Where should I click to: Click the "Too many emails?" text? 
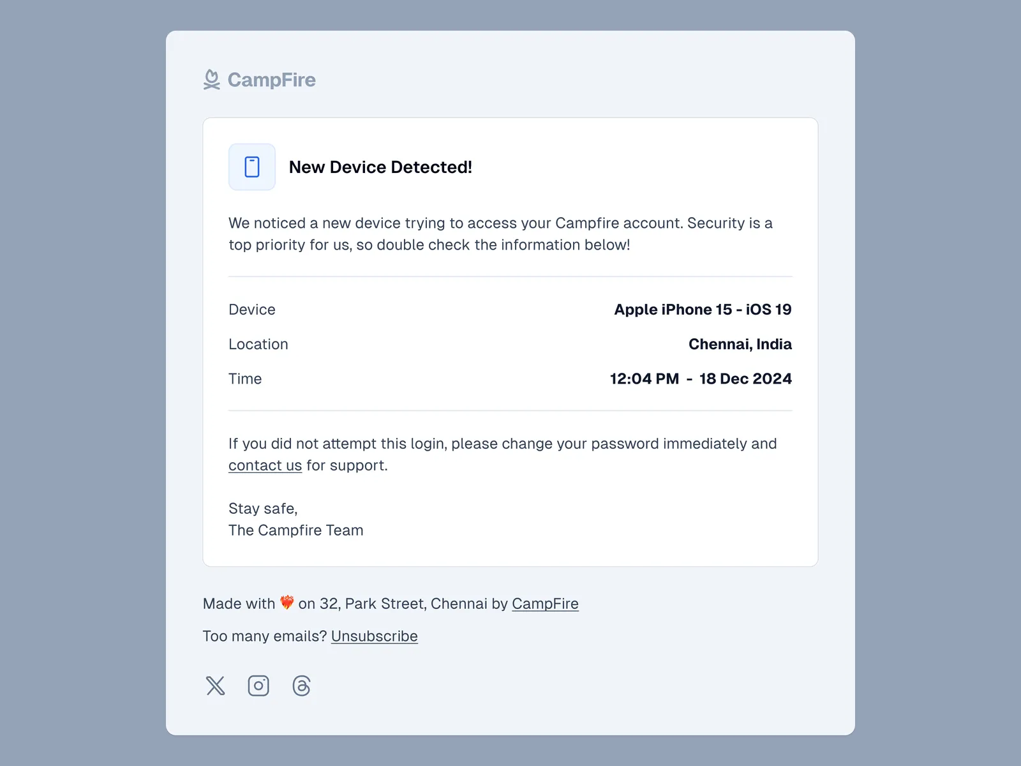265,636
